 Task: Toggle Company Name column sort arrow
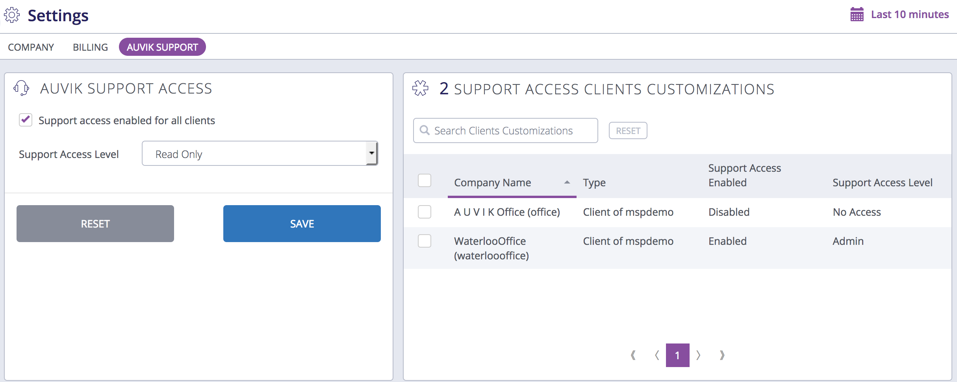click(x=567, y=182)
